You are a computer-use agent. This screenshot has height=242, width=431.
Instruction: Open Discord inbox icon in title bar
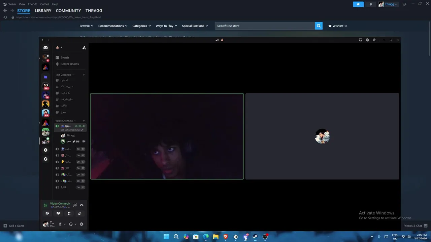pyautogui.click(x=360, y=40)
